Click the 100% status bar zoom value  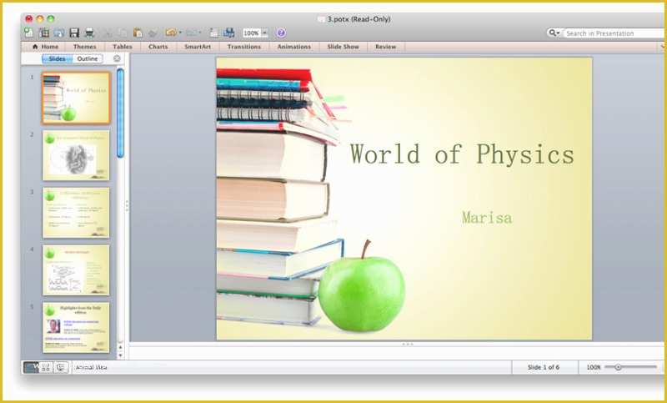click(594, 367)
